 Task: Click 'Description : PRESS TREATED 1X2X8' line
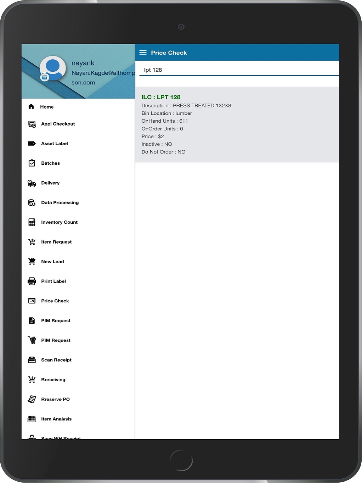tap(186, 105)
